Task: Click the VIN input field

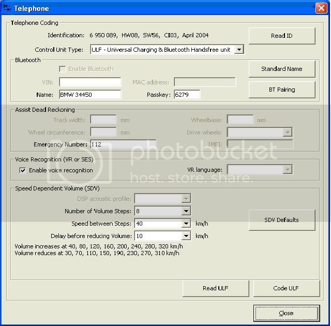Action: [x=90, y=82]
